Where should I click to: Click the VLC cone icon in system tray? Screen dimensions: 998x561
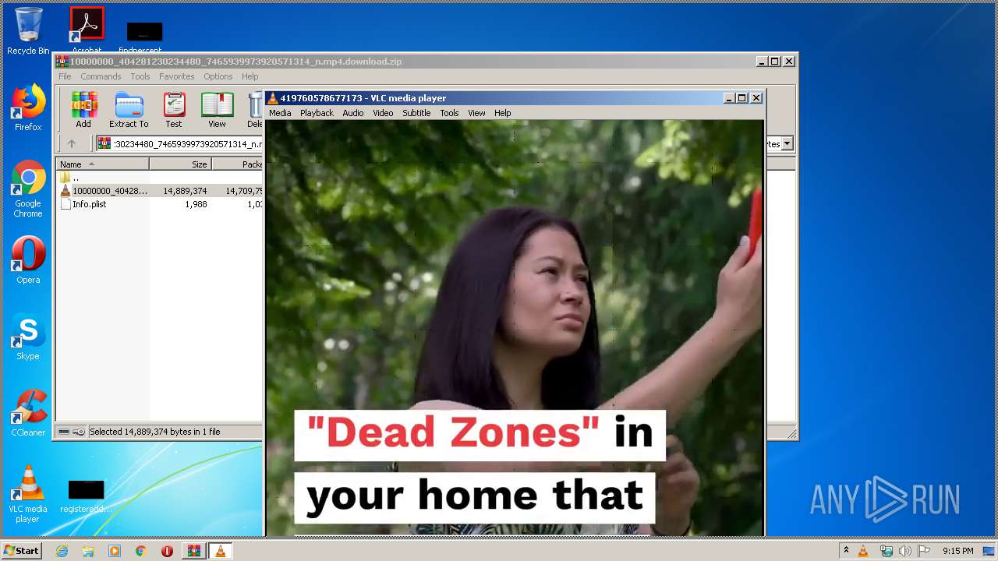(863, 551)
